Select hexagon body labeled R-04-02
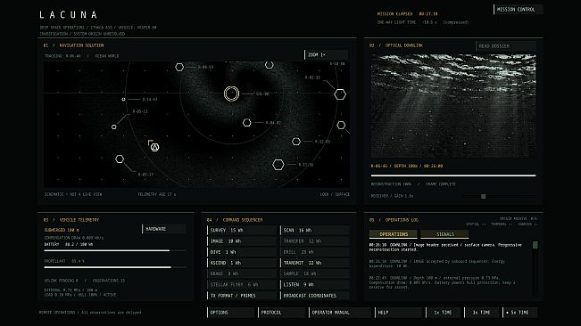Screen dimensions: 581x326 click(x=247, y=123)
